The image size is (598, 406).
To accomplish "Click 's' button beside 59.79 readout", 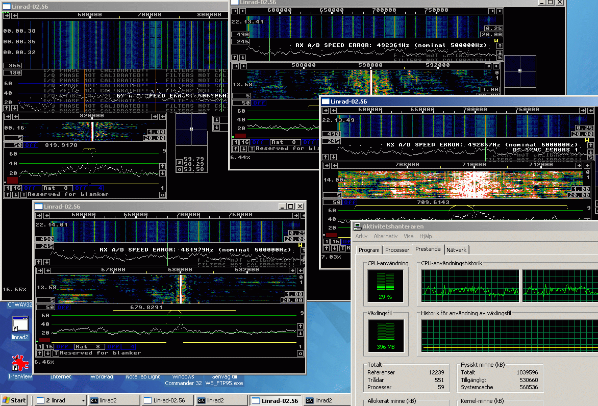I will pyautogui.click(x=179, y=162).
